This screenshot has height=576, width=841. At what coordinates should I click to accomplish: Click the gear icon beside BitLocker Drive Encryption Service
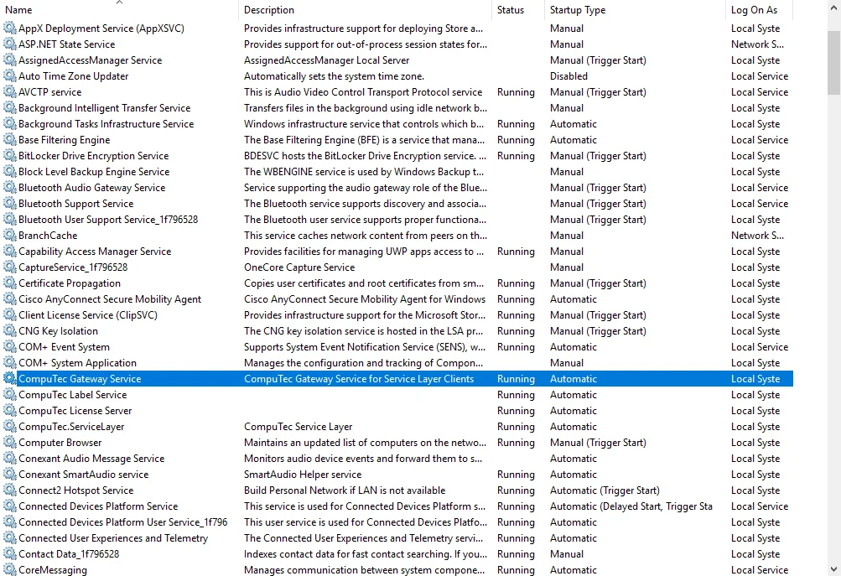(10, 156)
